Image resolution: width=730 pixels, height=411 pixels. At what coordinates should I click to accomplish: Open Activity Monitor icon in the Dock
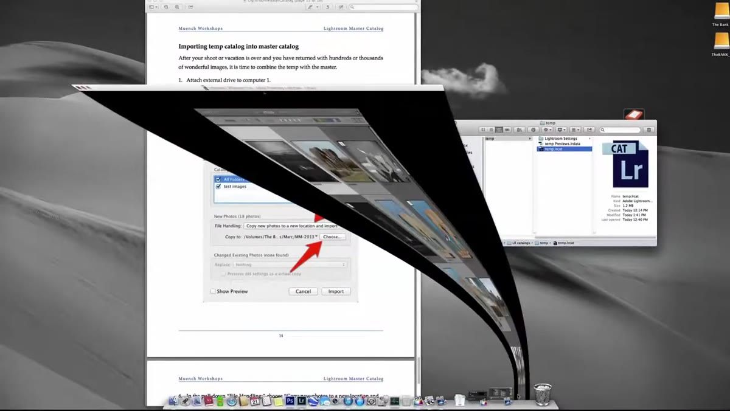(395, 401)
